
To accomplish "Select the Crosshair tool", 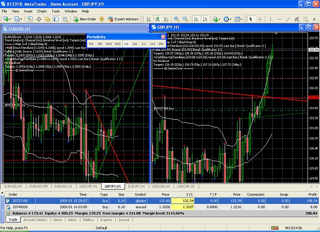I will 260,19.
